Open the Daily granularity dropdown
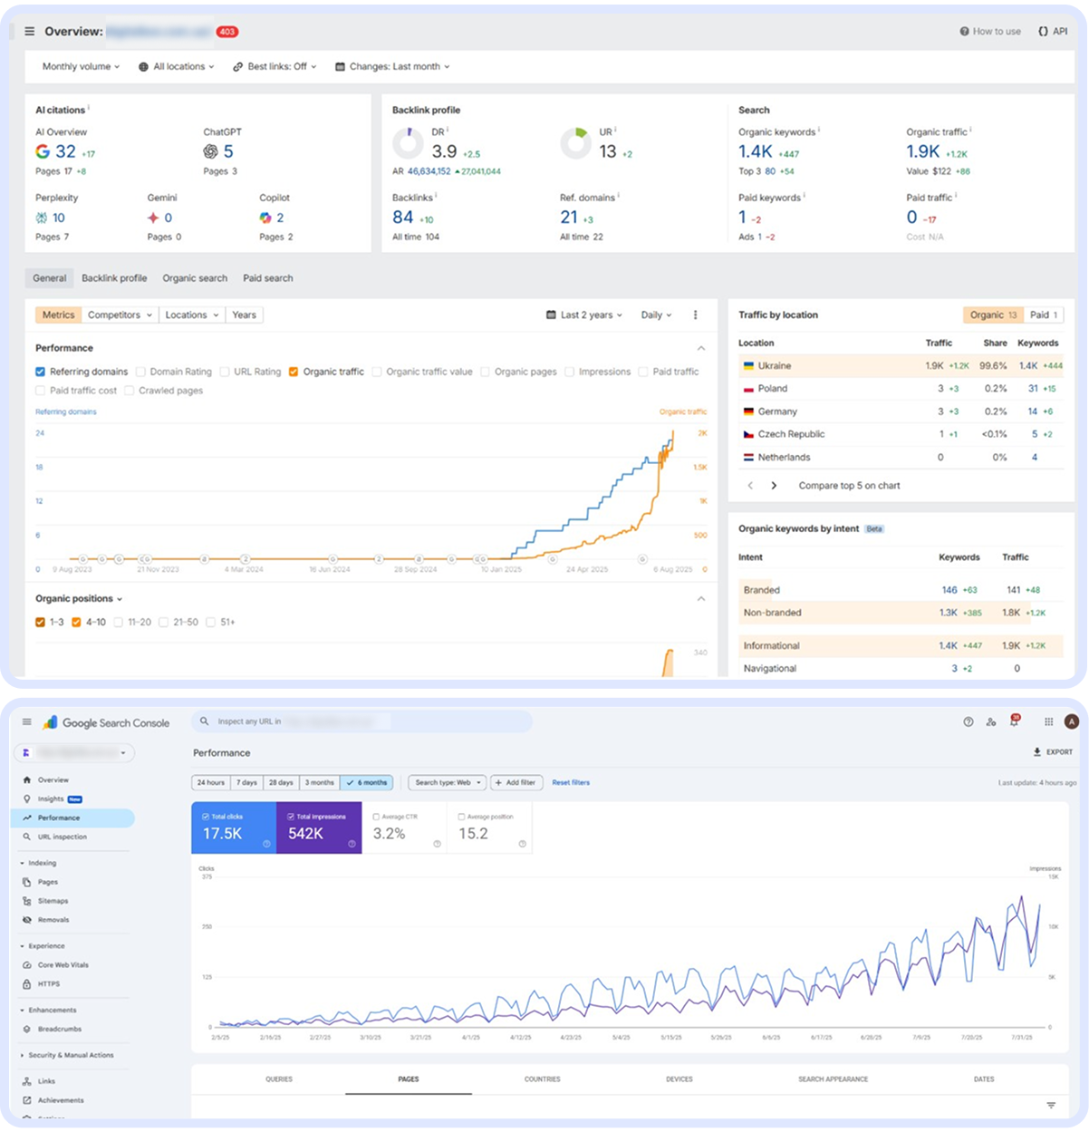This screenshot has width=1089, height=1132. point(655,314)
